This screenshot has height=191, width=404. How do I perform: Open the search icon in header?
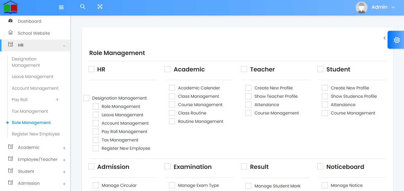(83, 7)
